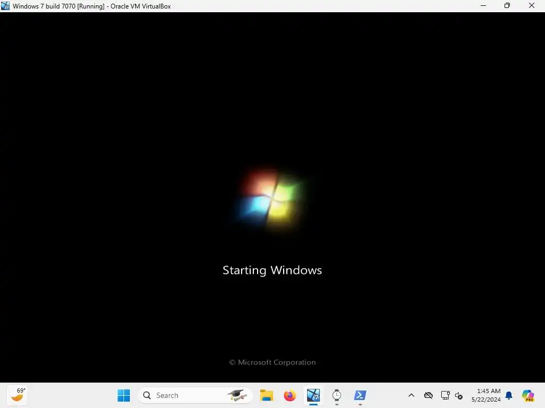Restore down the VirtualBox VM window
545x408 pixels.
click(x=507, y=5)
